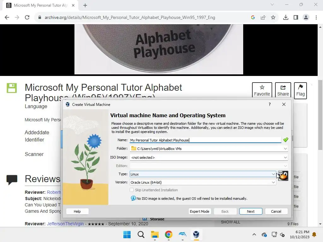Screen dimensions: 323x242
Task: View site information lock icon
Action: tap(40, 18)
